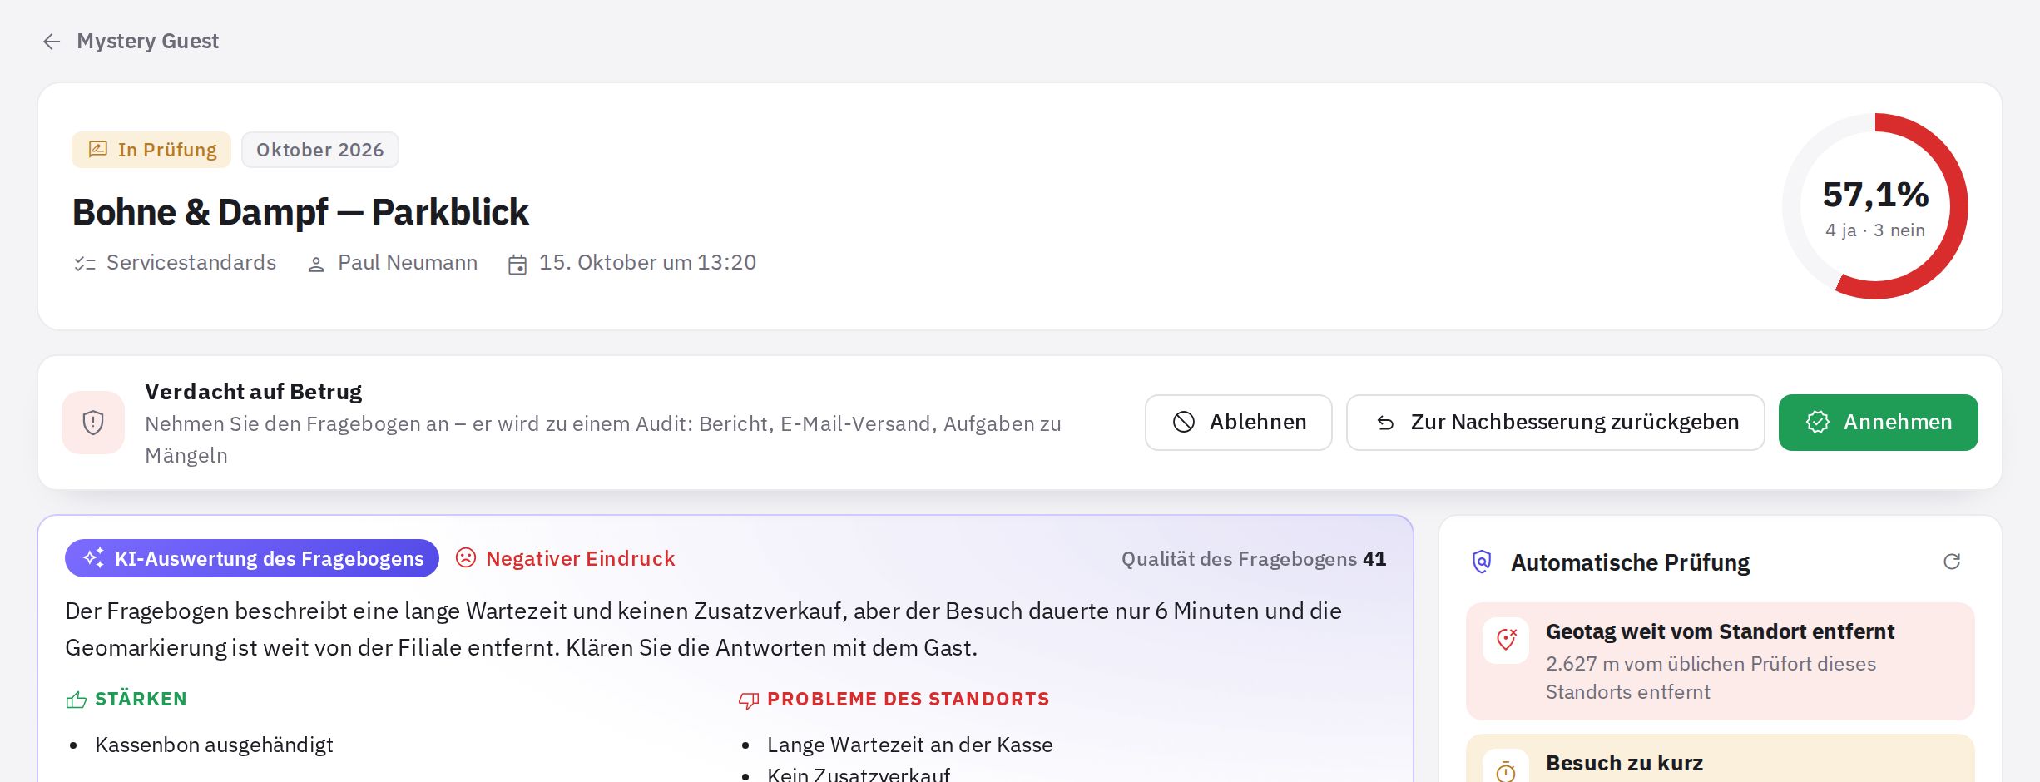Screen dimensions: 2040x782
Task: Click the 'Lange Wartezeit an der Kasse' item
Action: (910, 745)
